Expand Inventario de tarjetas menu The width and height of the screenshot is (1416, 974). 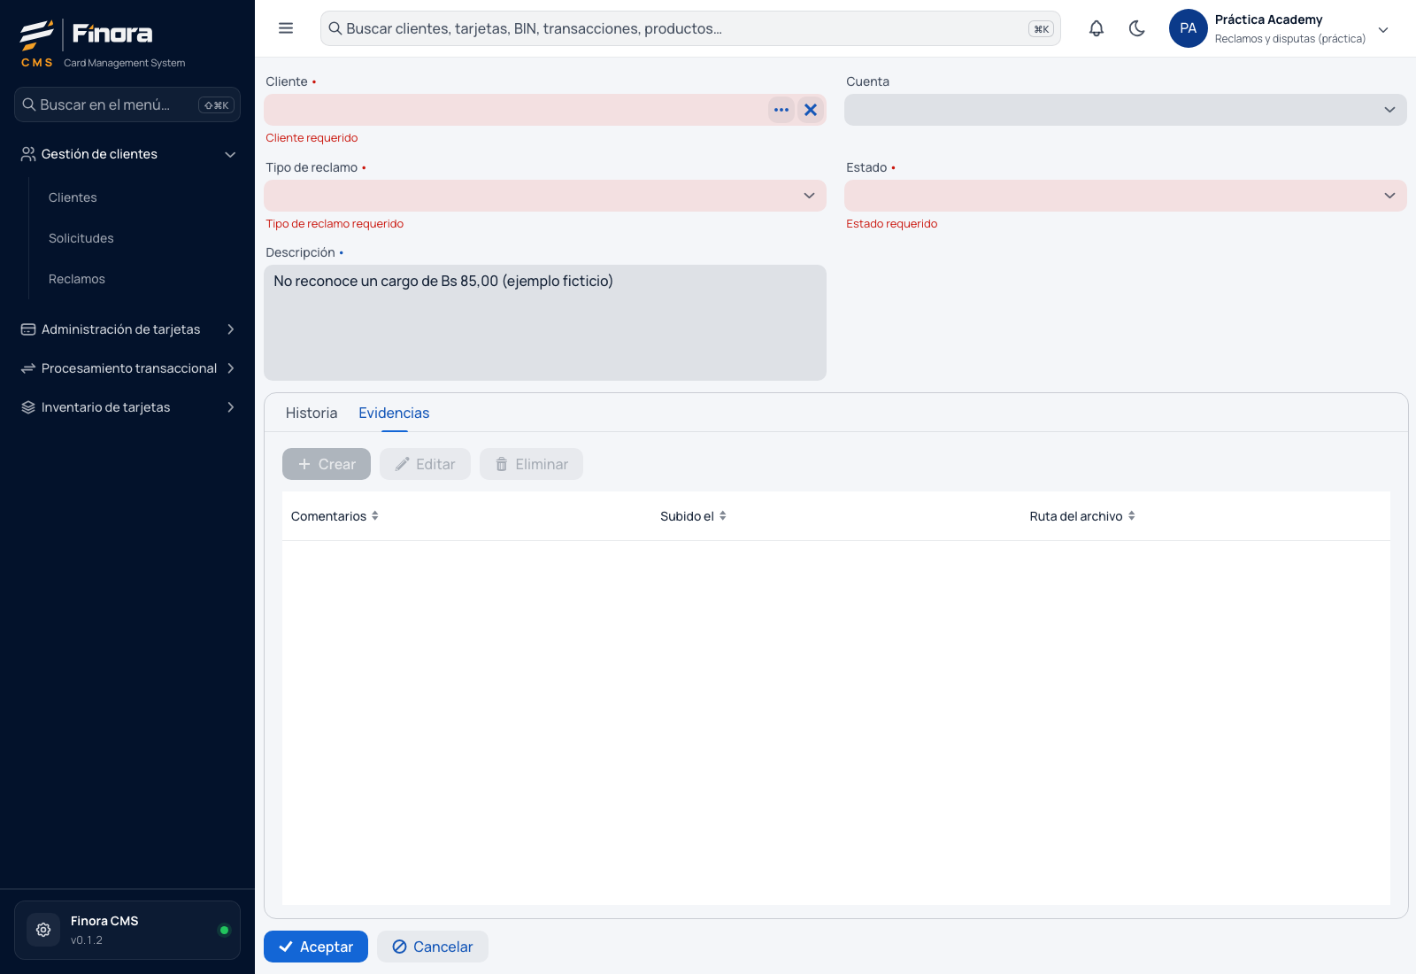pyautogui.click(x=230, y=407)
